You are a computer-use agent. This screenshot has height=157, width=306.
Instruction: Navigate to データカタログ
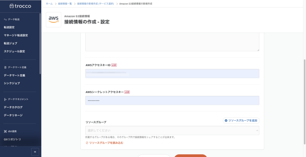pyautogui.click(x=13, y=107)
